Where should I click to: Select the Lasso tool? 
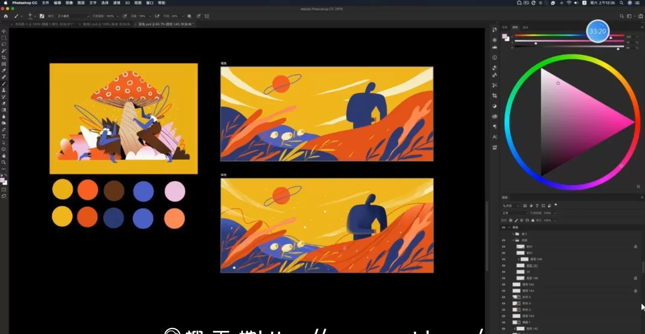coord(4,44)
